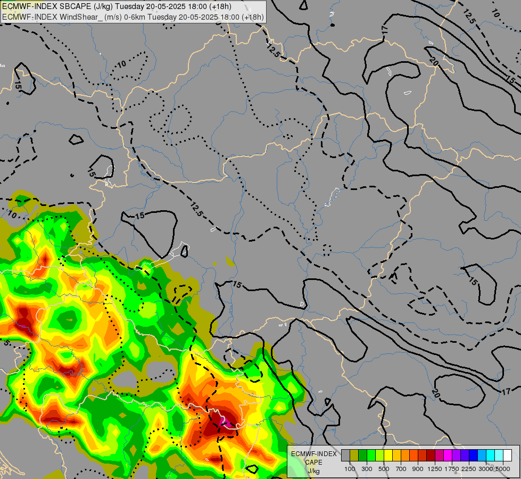
Task: Click the 100 legend scale value
Action: pos(350,469)
